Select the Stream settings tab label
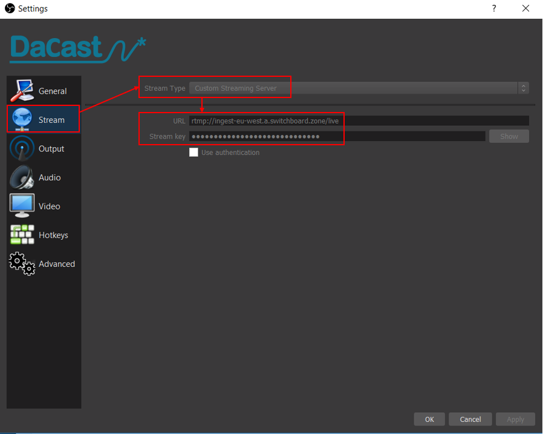543x434 pixels. (x=51, y=120)
